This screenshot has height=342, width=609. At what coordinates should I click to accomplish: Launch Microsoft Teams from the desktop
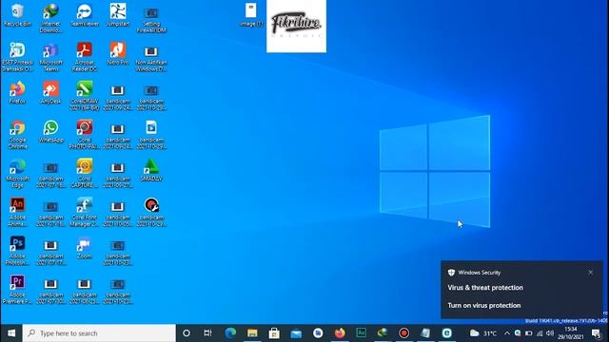pos(50,57)
